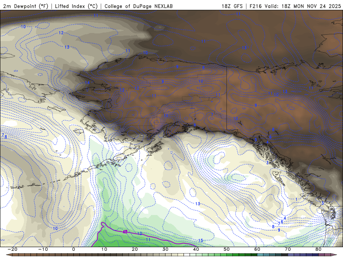Click the "-20" value on the legend scale
The width and height of the screenshot is (343, 257).
point(12,249)
